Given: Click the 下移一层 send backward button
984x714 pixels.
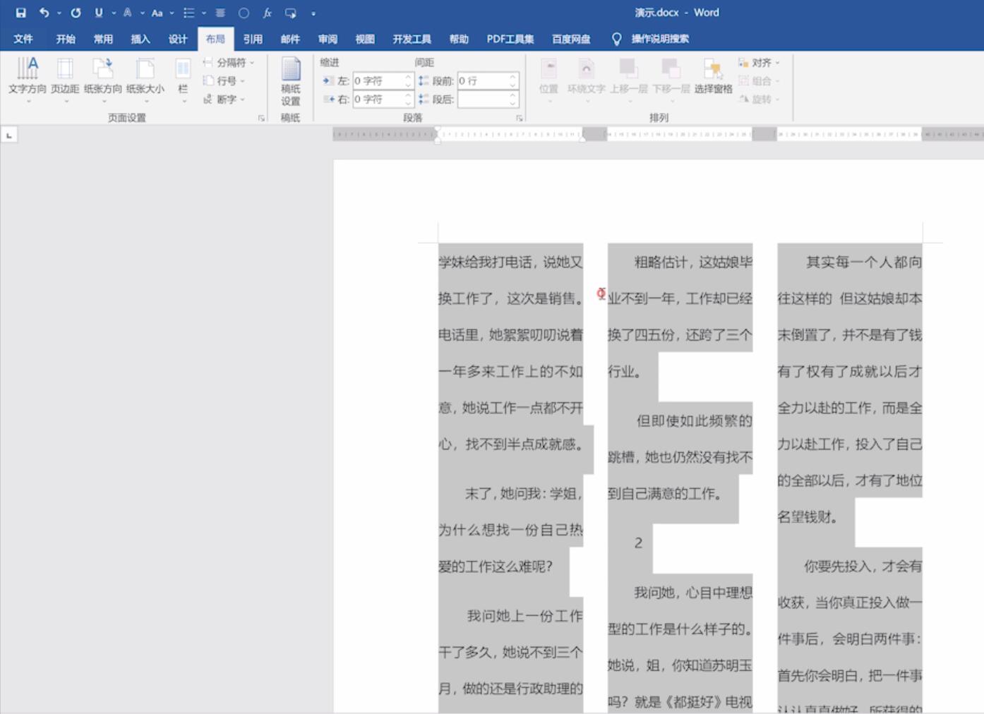Looking at the screenshot, I should pyautogui.click(x=671, y=80).
